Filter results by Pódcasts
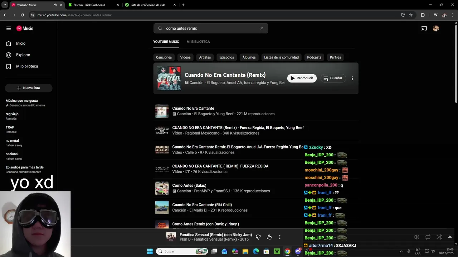This screenshot has height=257, width=458. pos(314,57)
